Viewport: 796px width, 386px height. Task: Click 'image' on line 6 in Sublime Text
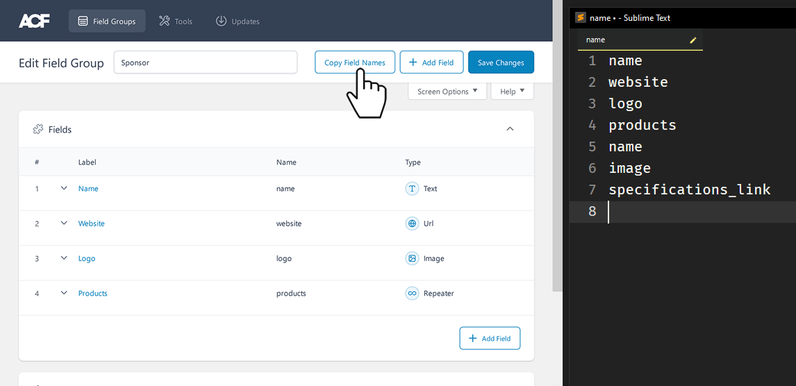629,168
